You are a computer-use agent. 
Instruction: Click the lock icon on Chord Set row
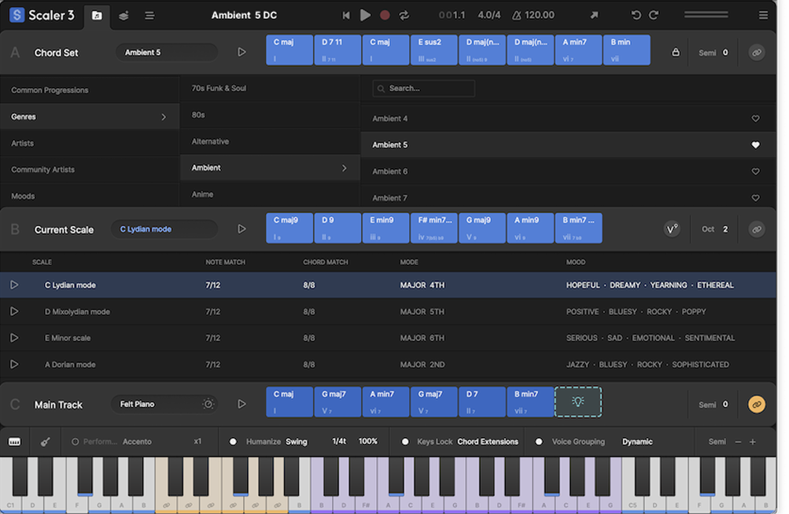pos(675,53)
